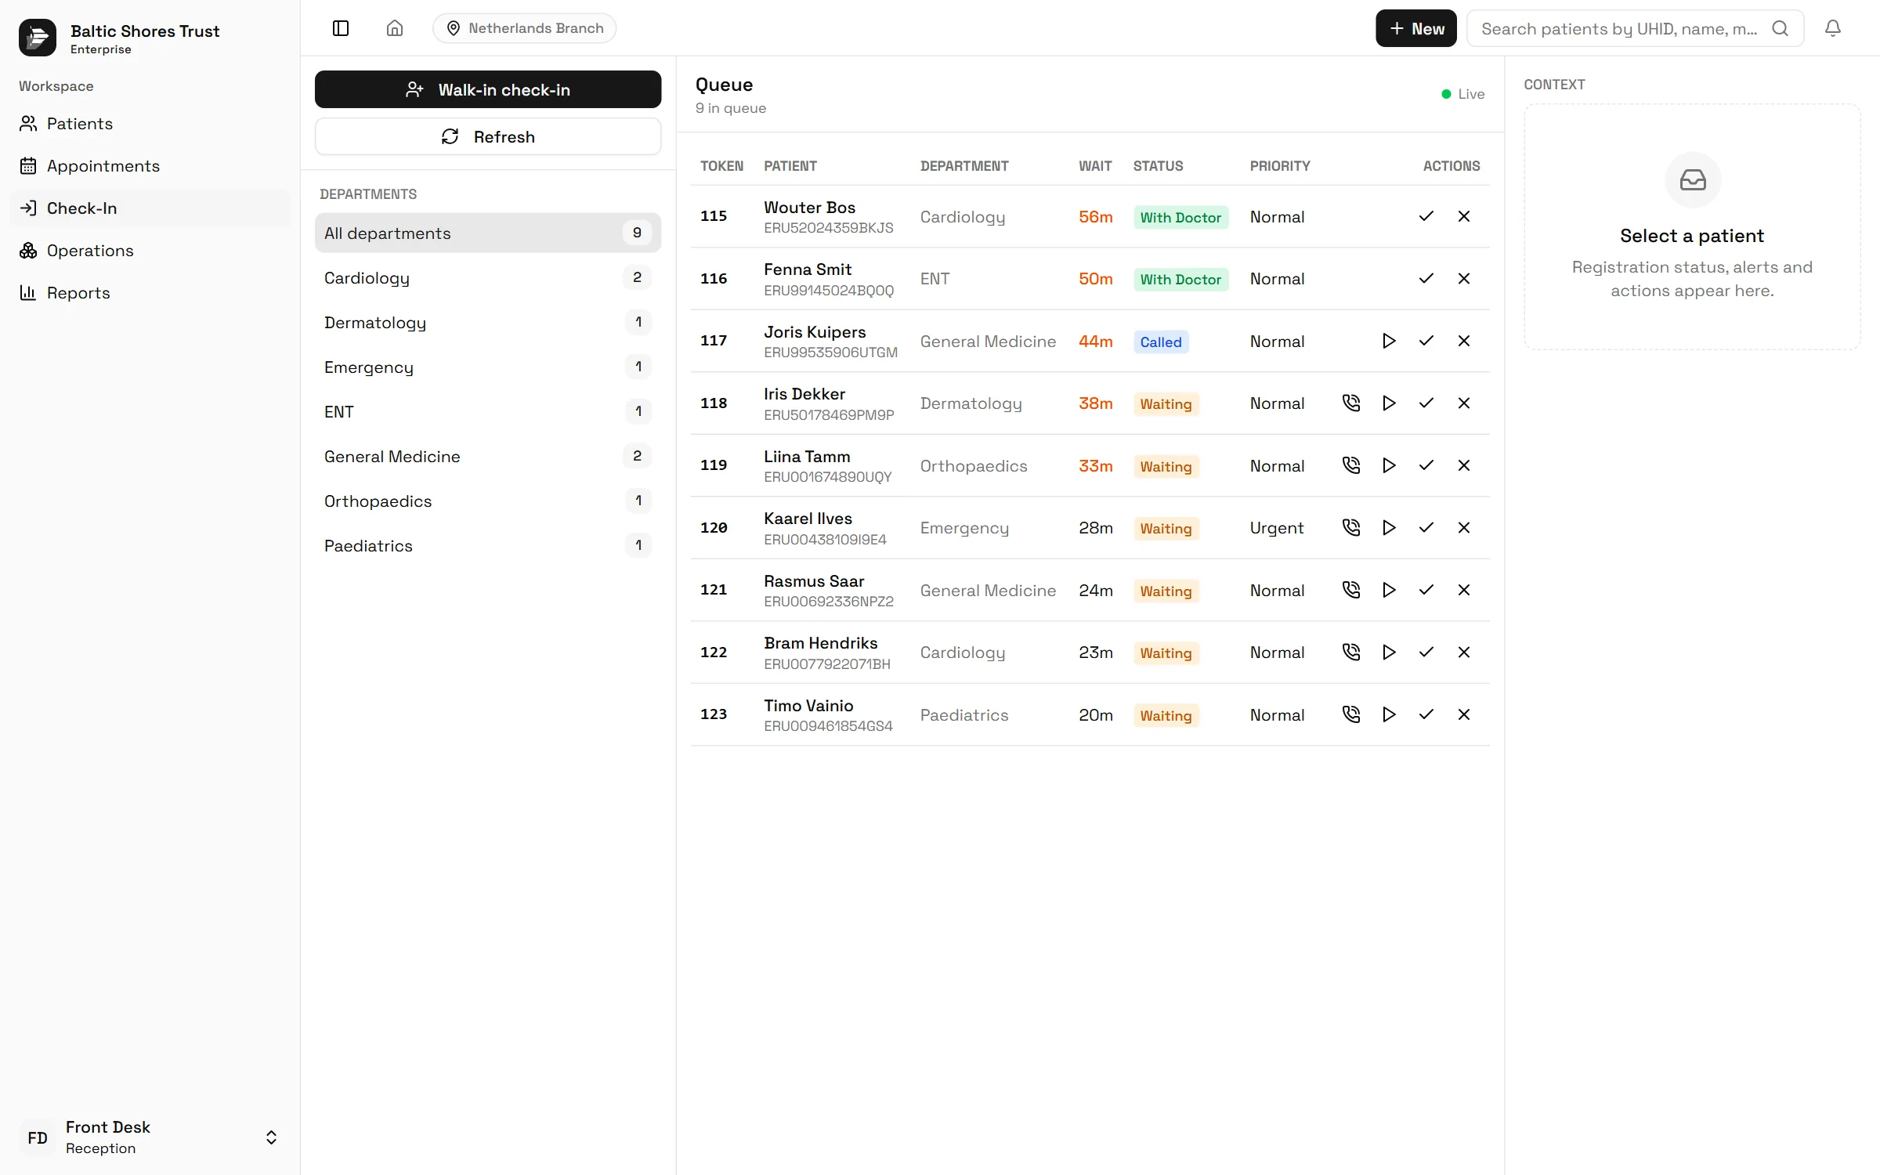The width and height of the screenshot is (1880, 1175).
Task: Show ENT department queue
Action: (x=488, y=411)
